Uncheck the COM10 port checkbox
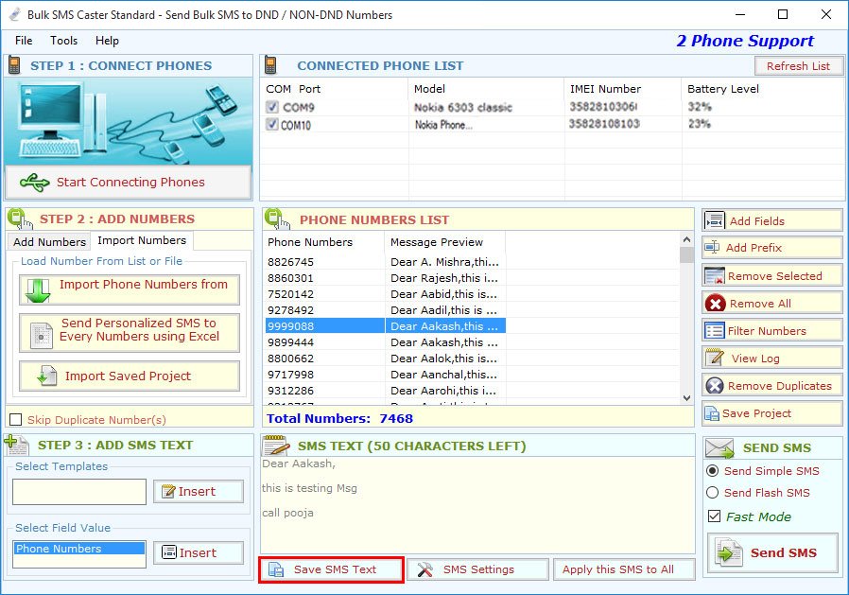The height and width of the screenshot is (595, 849). (271, 124)
